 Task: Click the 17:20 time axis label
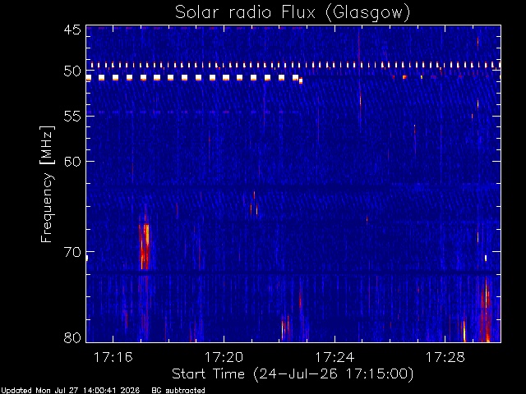[224, 357]
